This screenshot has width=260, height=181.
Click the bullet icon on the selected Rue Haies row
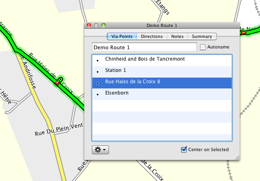tap(98, 82)
